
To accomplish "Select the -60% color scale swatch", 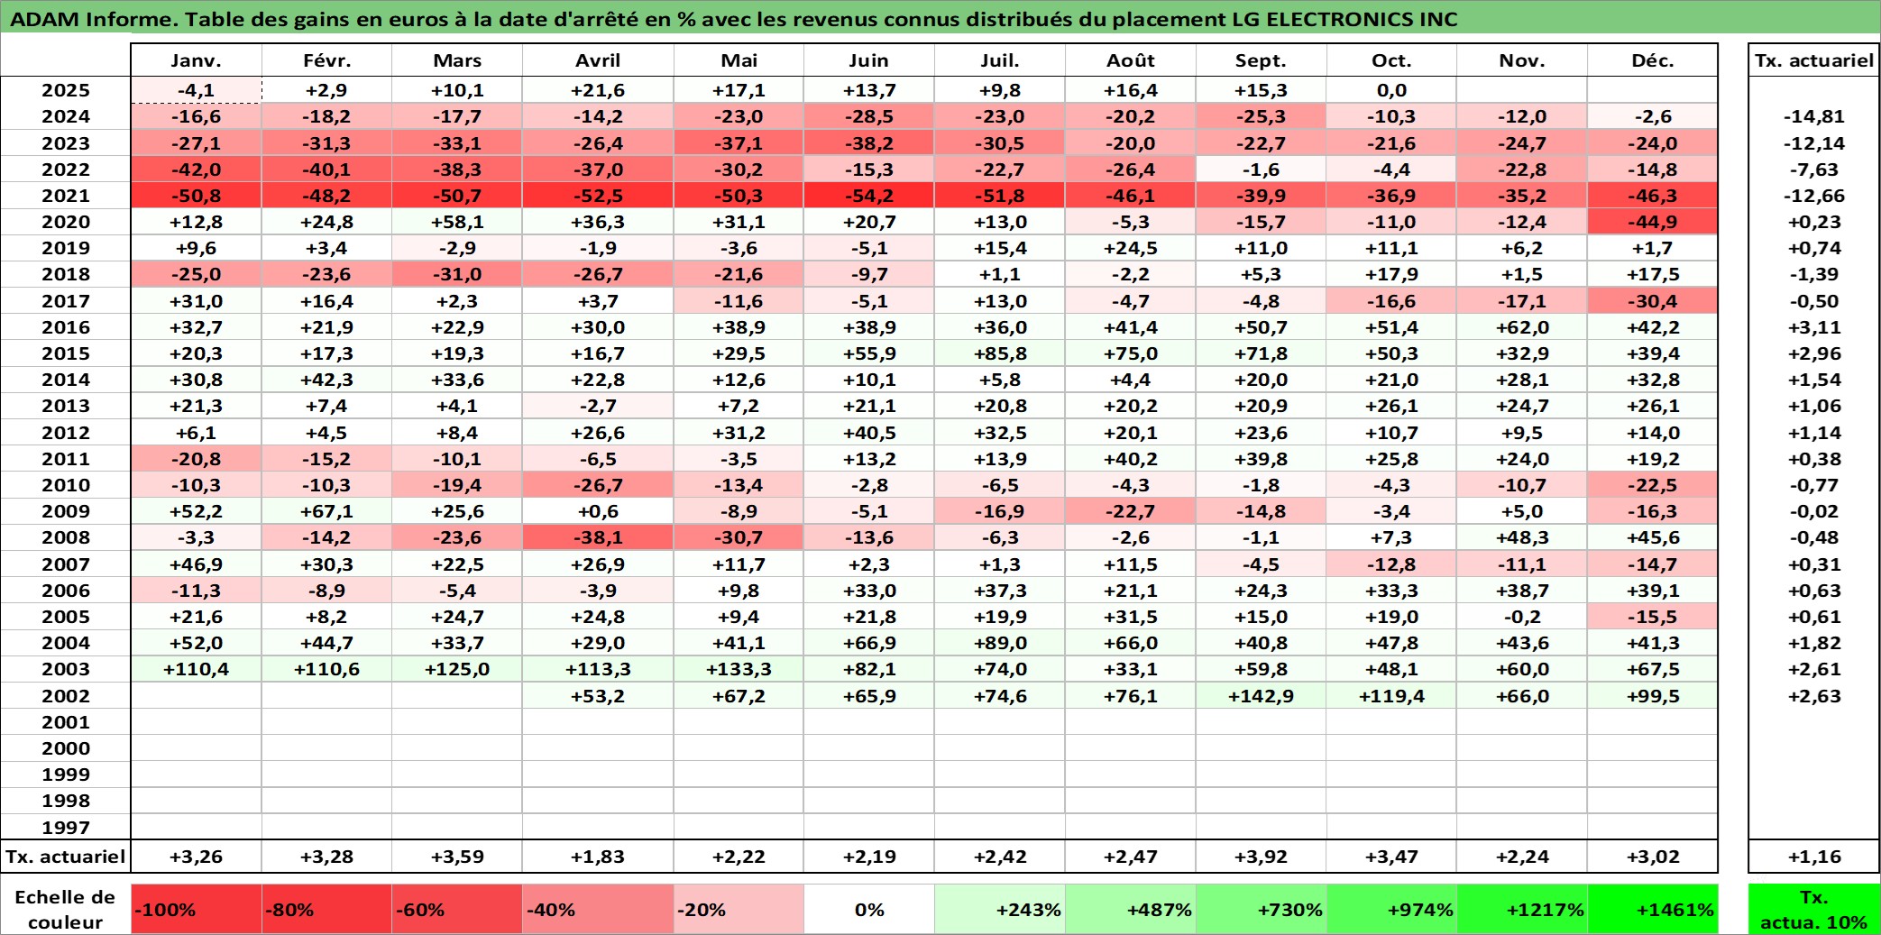I will click(x=457, y=909).
